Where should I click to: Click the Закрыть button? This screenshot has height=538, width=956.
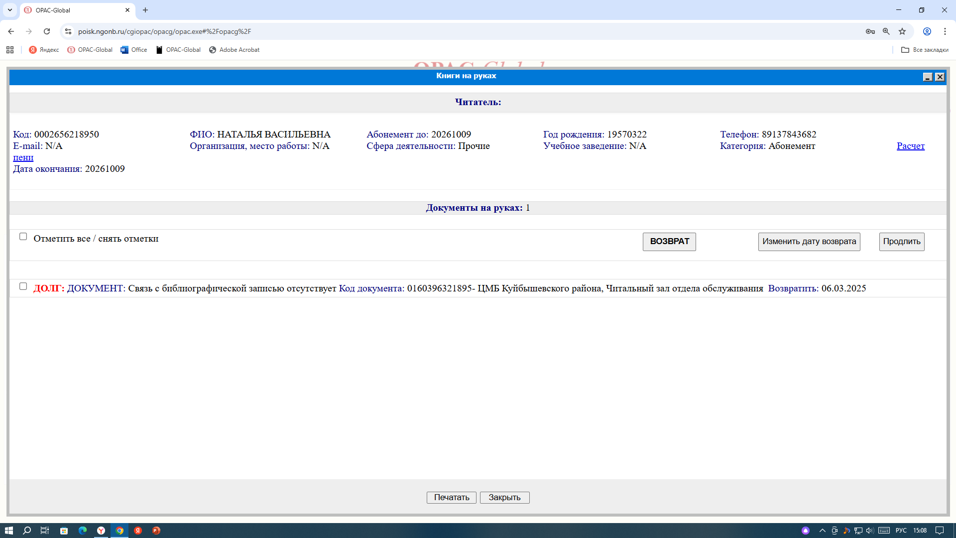(504, 498)
